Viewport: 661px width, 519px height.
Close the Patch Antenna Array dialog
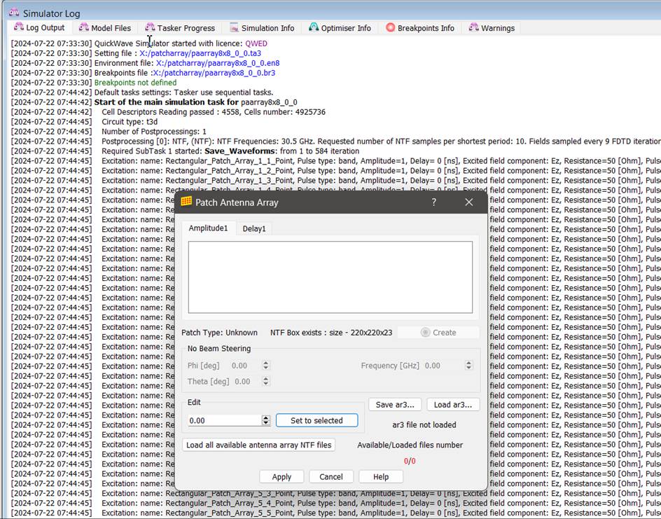click(x=468, y=202)
